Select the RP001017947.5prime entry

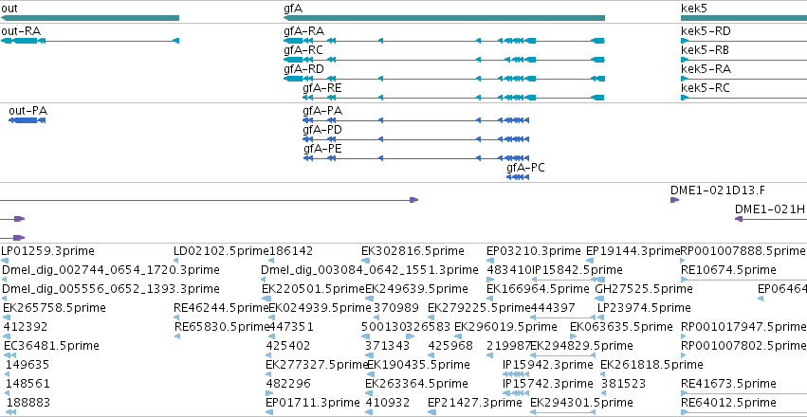tap(743, 327)
